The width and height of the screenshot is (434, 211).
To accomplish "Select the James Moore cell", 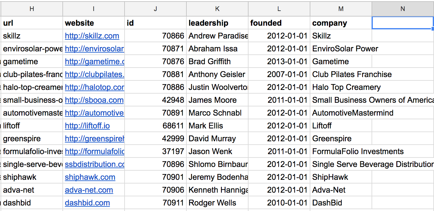I will coord(217,100).
